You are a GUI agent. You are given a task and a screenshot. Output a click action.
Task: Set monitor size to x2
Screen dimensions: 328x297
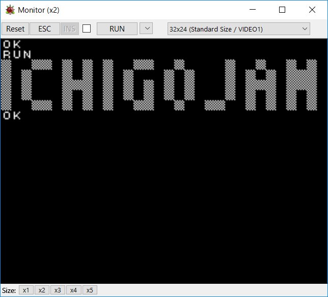tap(42, 290)
